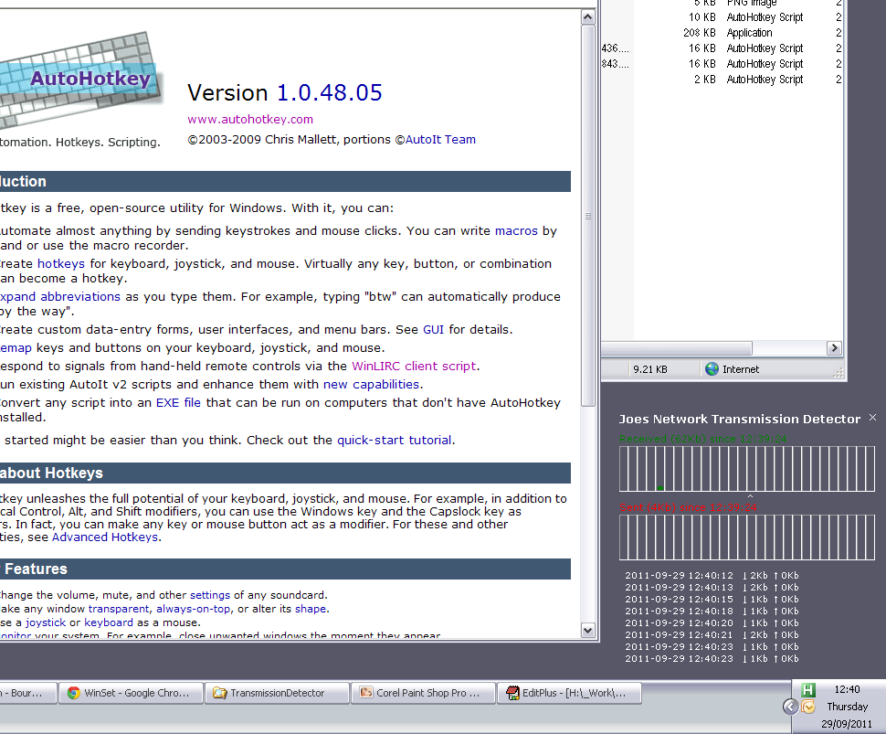The image size is (886, 734).
Task: Click the small caret between the graphs
Action: click(750, 496)
